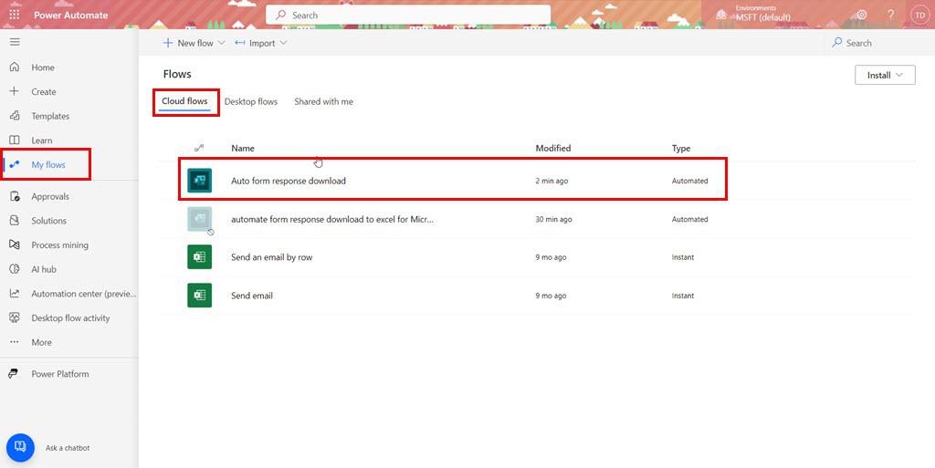The height and width of the screenshot is (468, 935).
Task: Click the Excel icon of Send email flow
Action: (200, 296)
